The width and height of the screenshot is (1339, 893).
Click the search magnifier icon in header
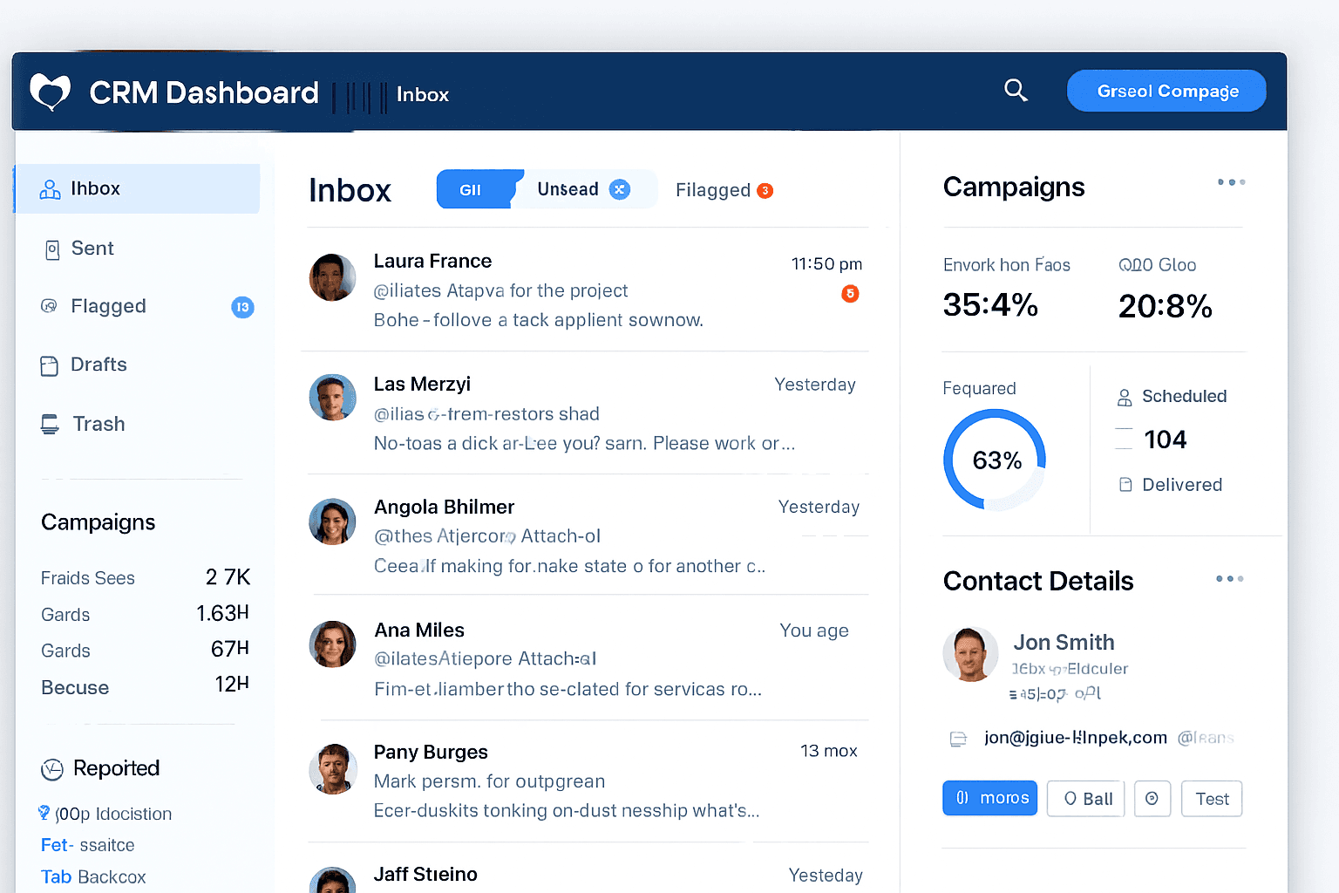(x=1016, y=91)
